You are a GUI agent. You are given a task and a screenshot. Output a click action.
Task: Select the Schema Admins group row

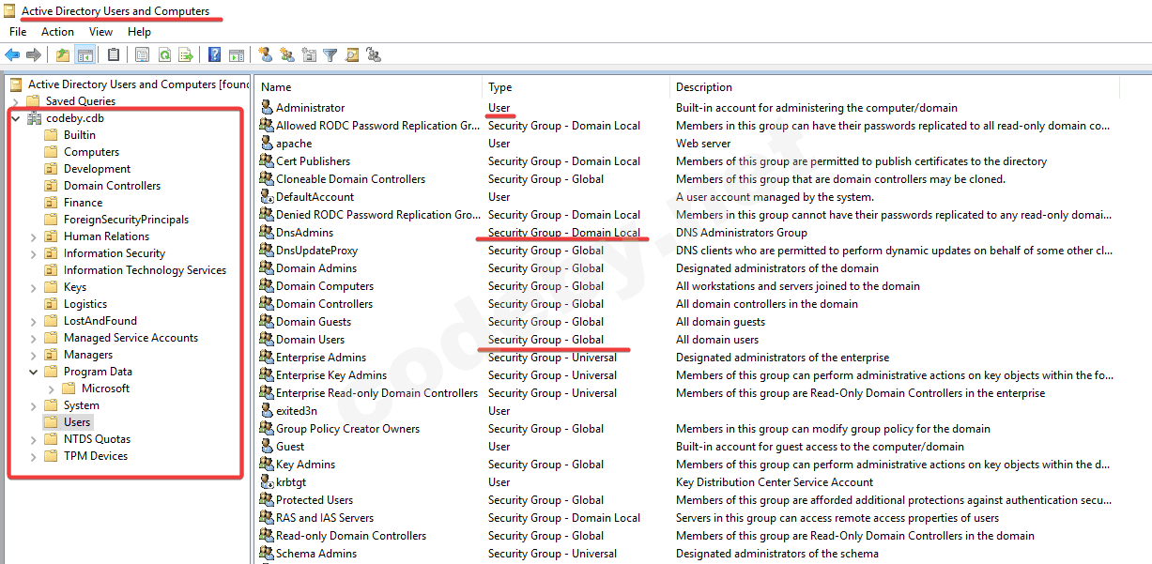pyautogui.click(x=688, y=554)
